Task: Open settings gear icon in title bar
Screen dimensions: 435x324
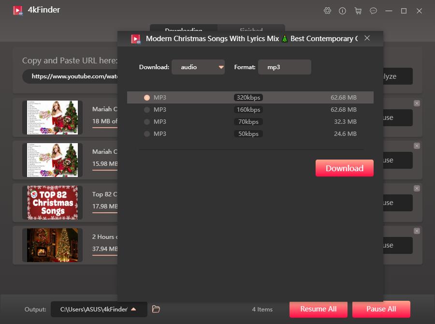Action: tap(327, 11)
